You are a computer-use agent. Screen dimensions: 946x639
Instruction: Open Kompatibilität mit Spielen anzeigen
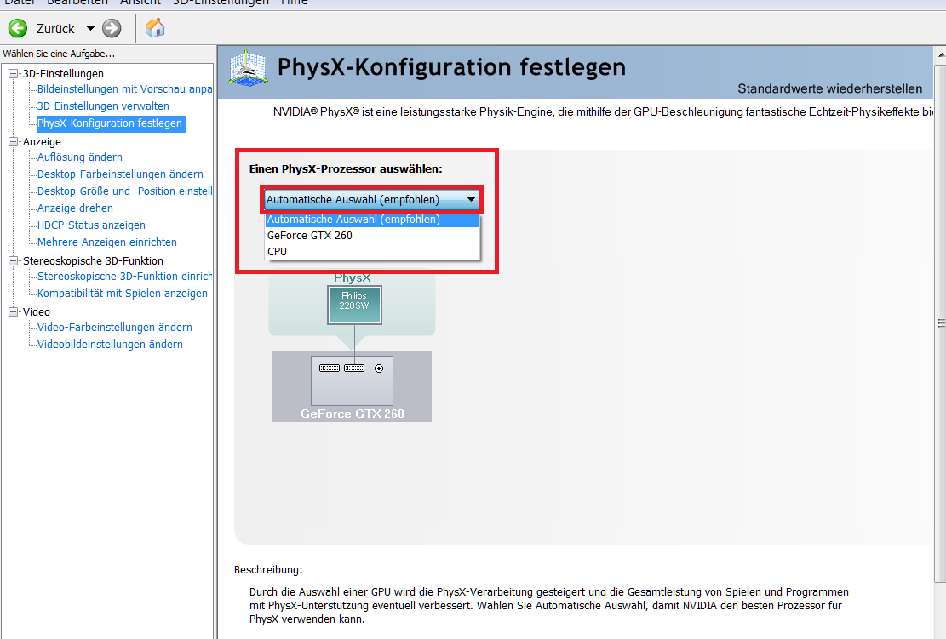point(123,294)
